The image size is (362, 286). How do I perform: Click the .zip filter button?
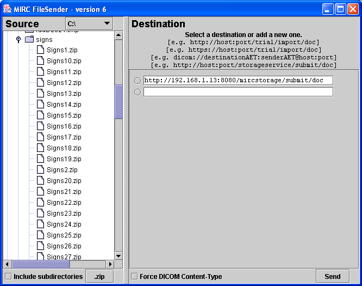(99, 276)
